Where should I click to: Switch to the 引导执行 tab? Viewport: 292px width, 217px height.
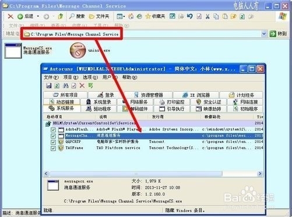click(172, 108)
